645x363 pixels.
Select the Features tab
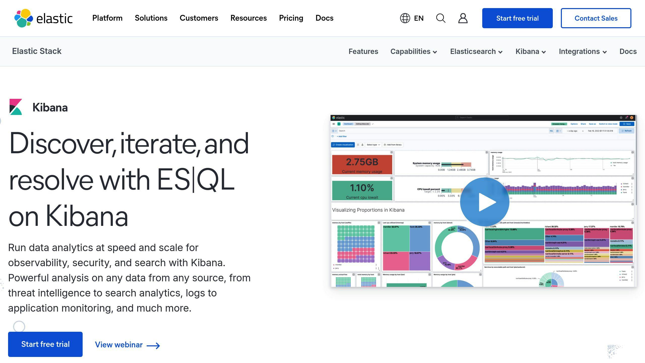(363, 51)
